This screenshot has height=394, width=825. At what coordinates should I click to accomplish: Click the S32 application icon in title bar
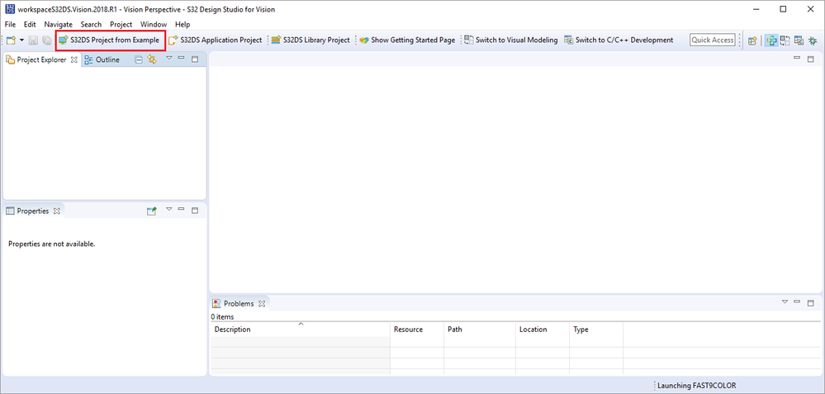click(x=9, y=9)
